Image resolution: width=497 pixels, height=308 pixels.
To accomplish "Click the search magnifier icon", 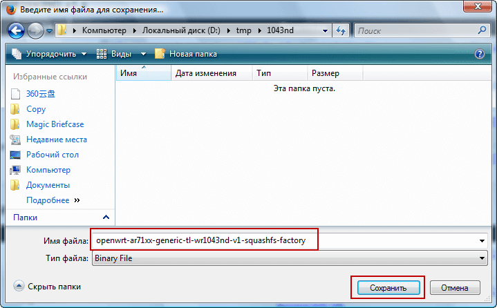I will click(482, 30).
